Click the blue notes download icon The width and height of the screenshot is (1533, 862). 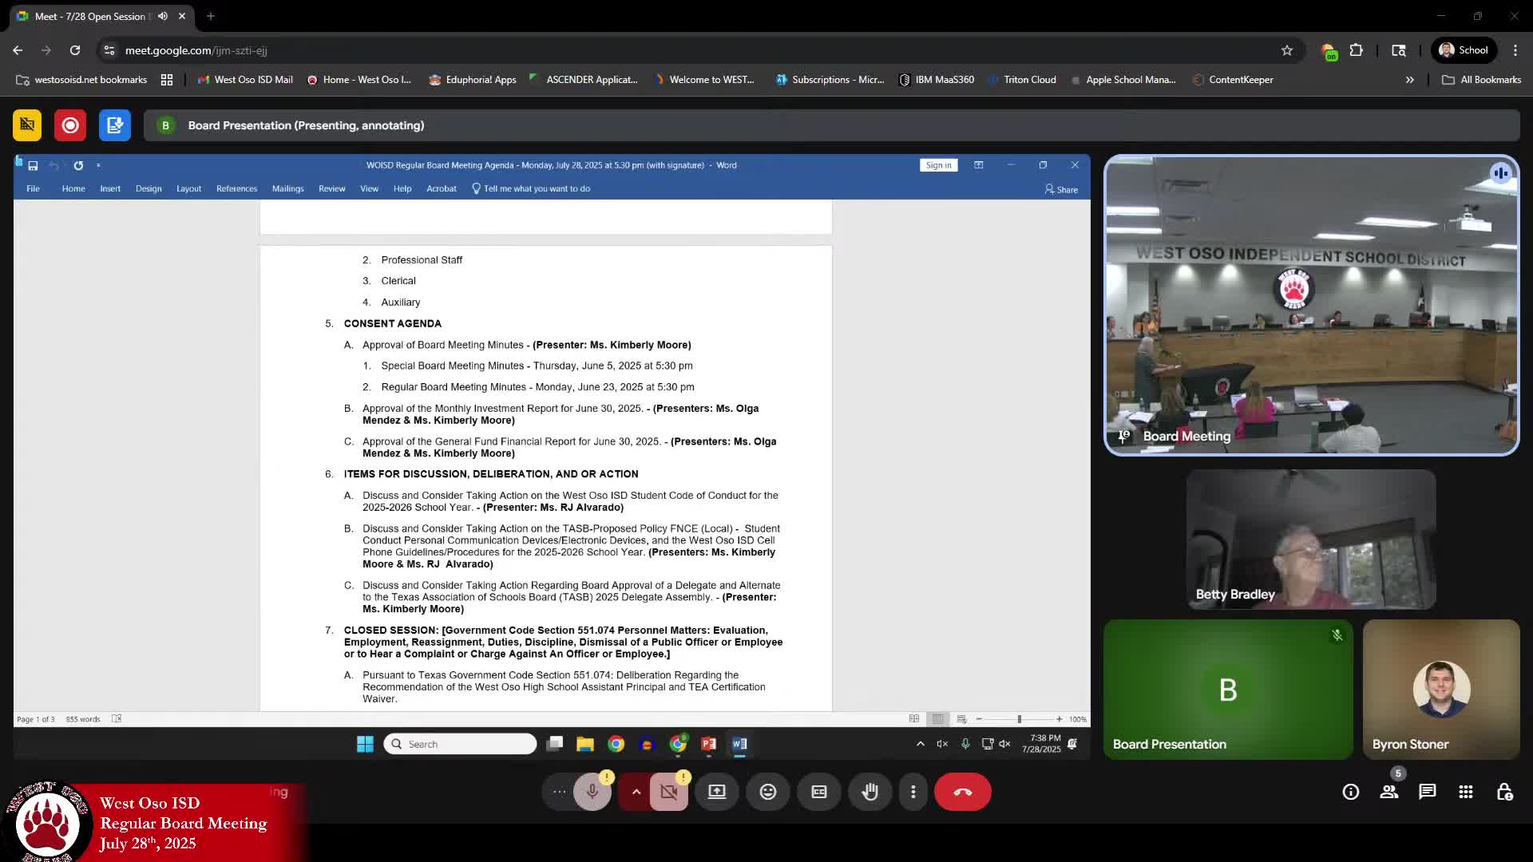coord(115,125)
